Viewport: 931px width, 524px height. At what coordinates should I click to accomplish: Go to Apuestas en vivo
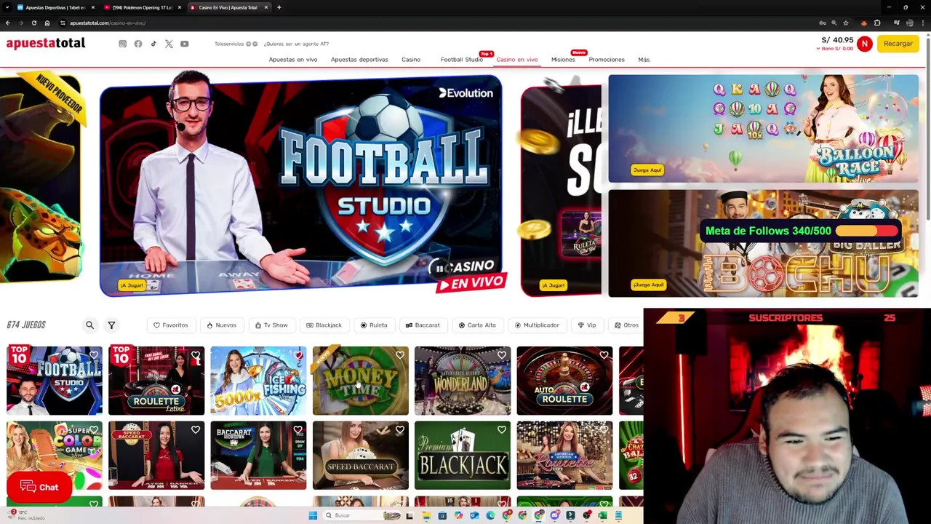pos(293,60)
